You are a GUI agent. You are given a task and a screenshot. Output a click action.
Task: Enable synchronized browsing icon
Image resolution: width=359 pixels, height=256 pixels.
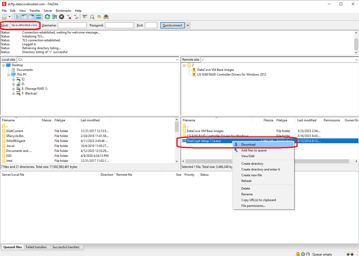point(99,17)
